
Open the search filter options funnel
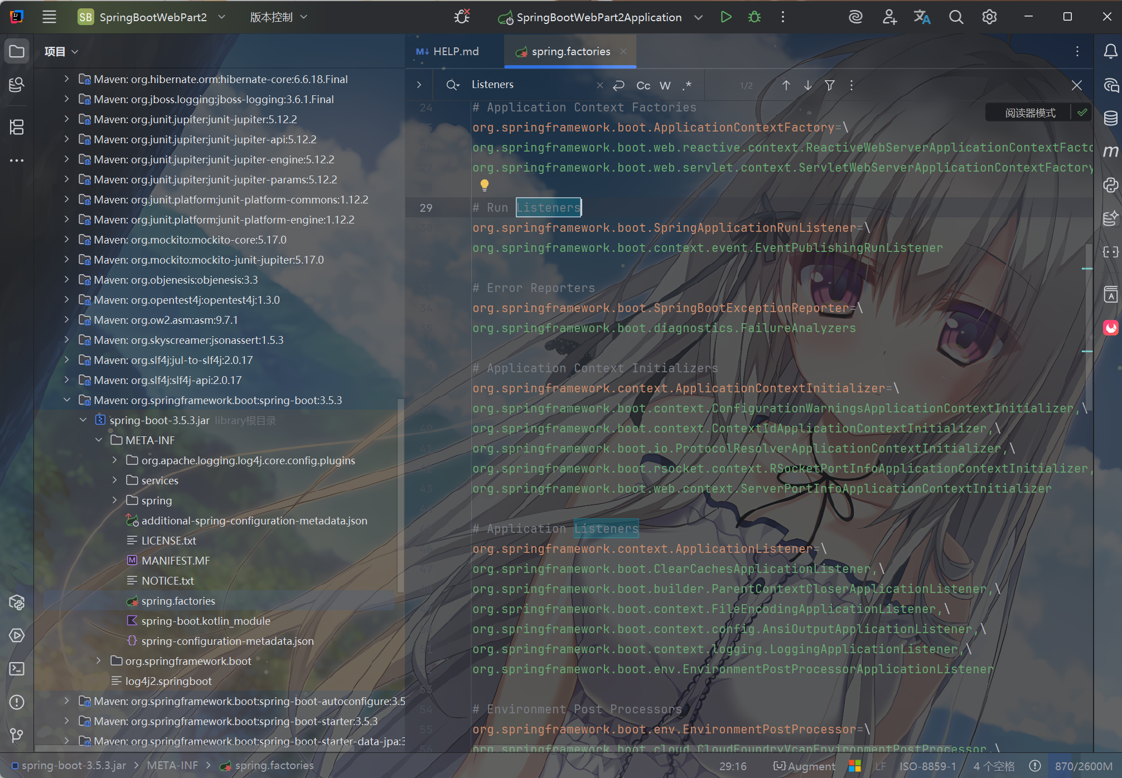click(x=829, y=85)
